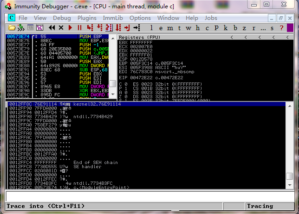The width and height of the screenshot is (299, 214).
Task: Select stack row 0012FF8C kernel32.76E91114
Action: click(x=147, y=104)
